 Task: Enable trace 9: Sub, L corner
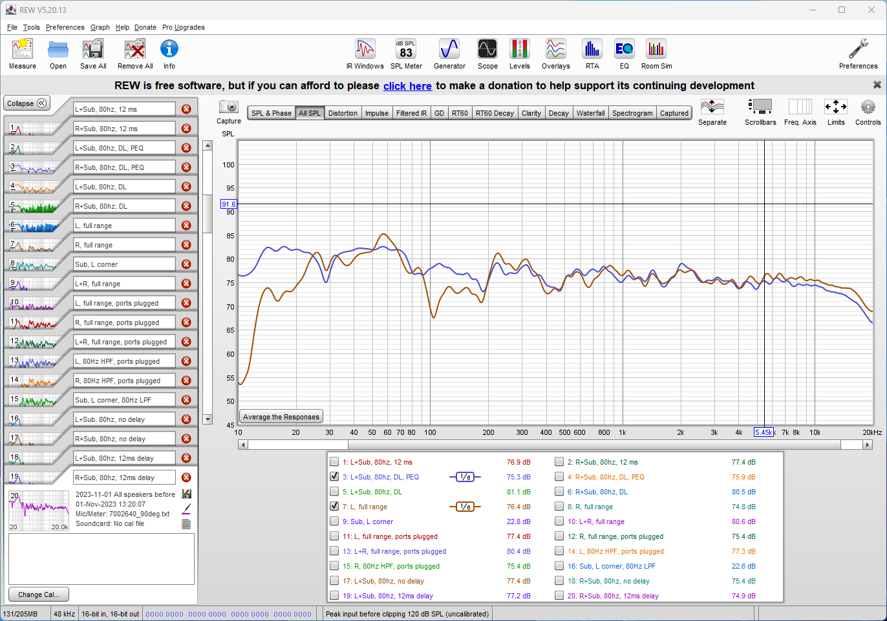(334, 521)
